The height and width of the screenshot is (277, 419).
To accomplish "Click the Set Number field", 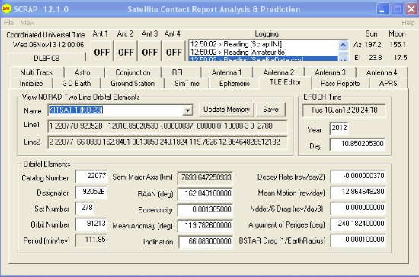I will click(85, 208).
